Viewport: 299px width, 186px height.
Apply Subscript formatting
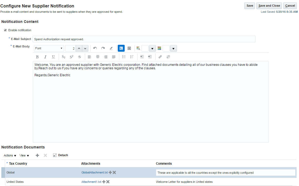pyautogui.click(x=64, y=57)
